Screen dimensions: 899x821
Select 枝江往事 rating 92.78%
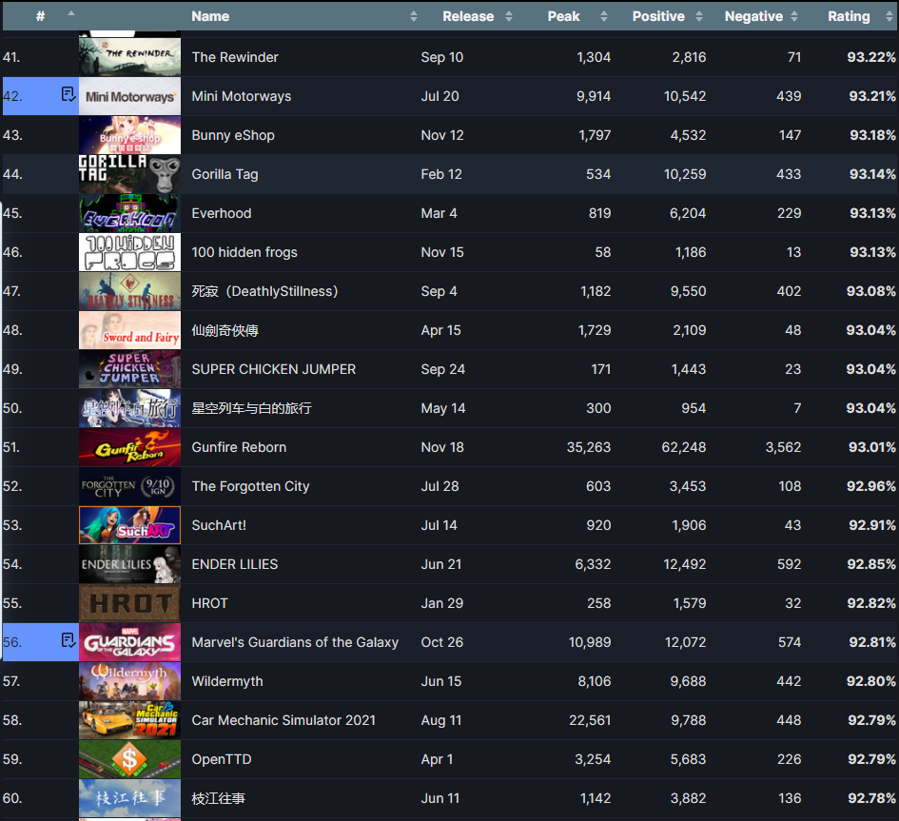pos(871,798)
